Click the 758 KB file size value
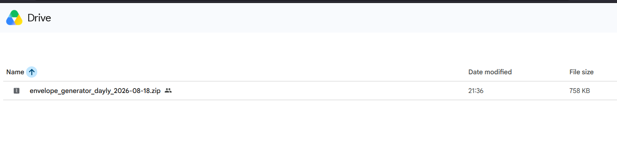 tap(579, 91)
